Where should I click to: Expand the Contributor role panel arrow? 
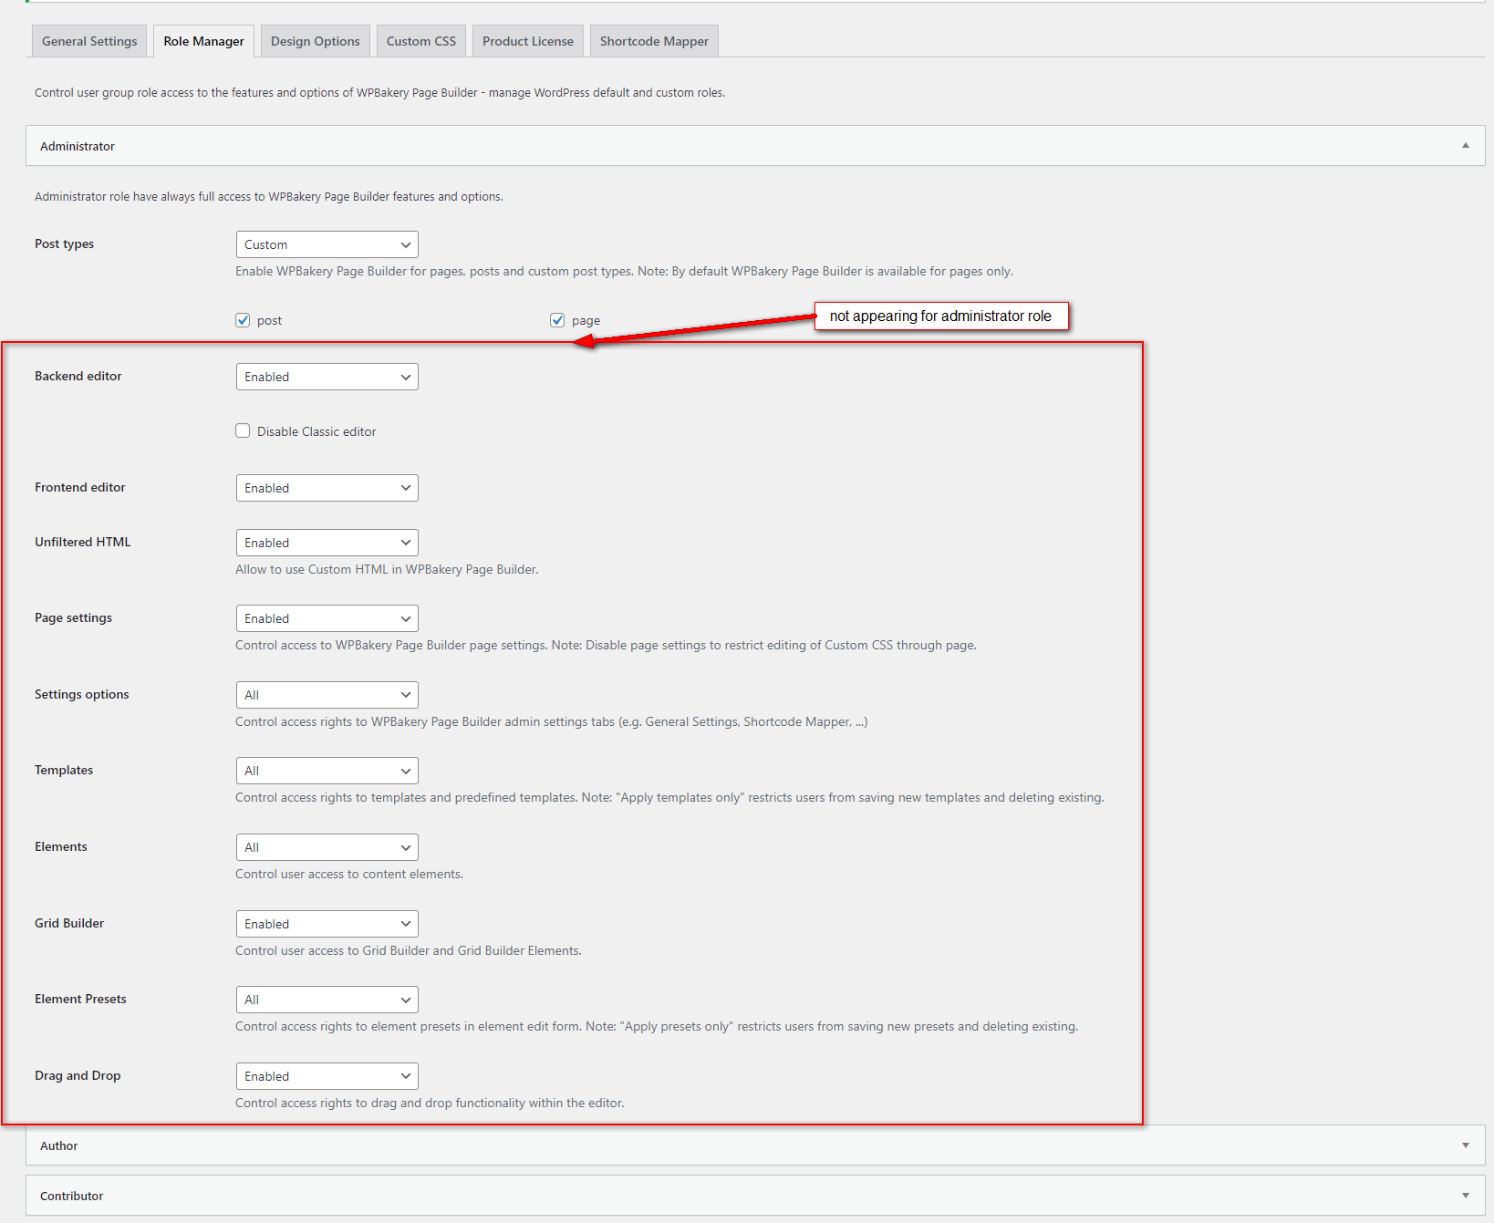pos(1466,1196)
